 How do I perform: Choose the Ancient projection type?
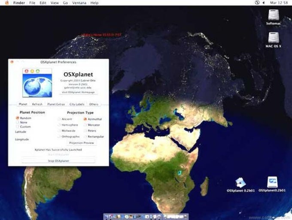click(x=59, y=119)
